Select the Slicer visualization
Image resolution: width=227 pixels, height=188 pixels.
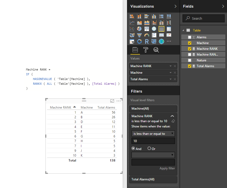point(132,41)
